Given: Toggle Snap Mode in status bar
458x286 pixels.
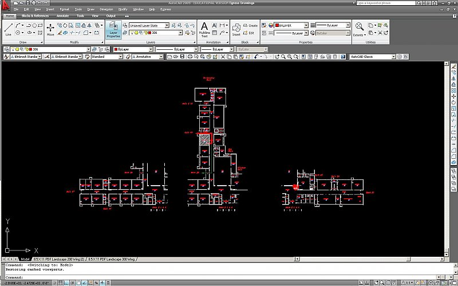Looking at the screenshot, I should point(54,283).
